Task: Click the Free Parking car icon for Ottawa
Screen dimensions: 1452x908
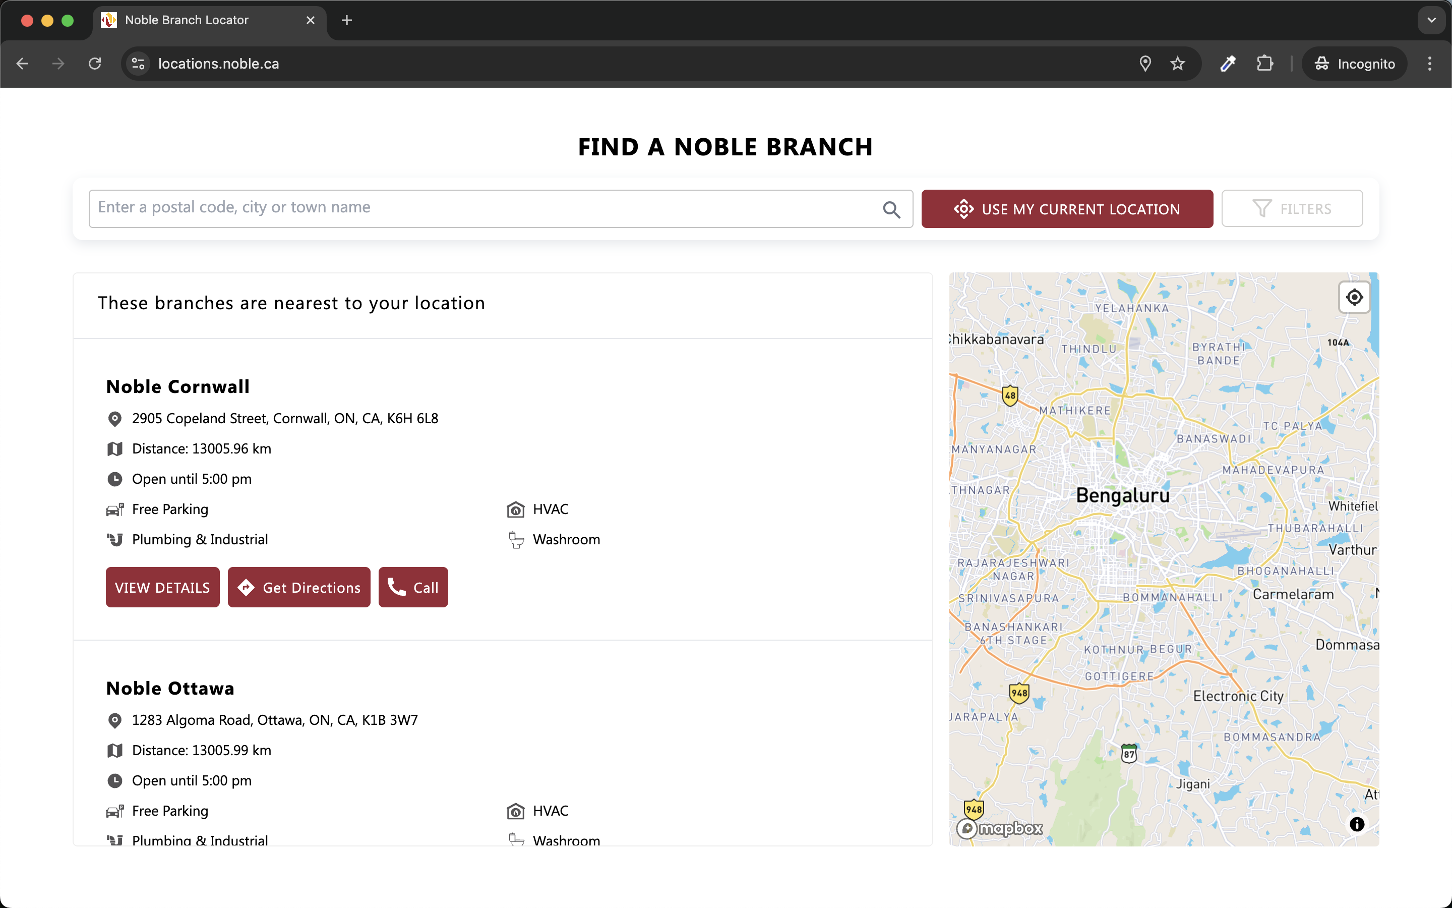Action: [114, 811]
